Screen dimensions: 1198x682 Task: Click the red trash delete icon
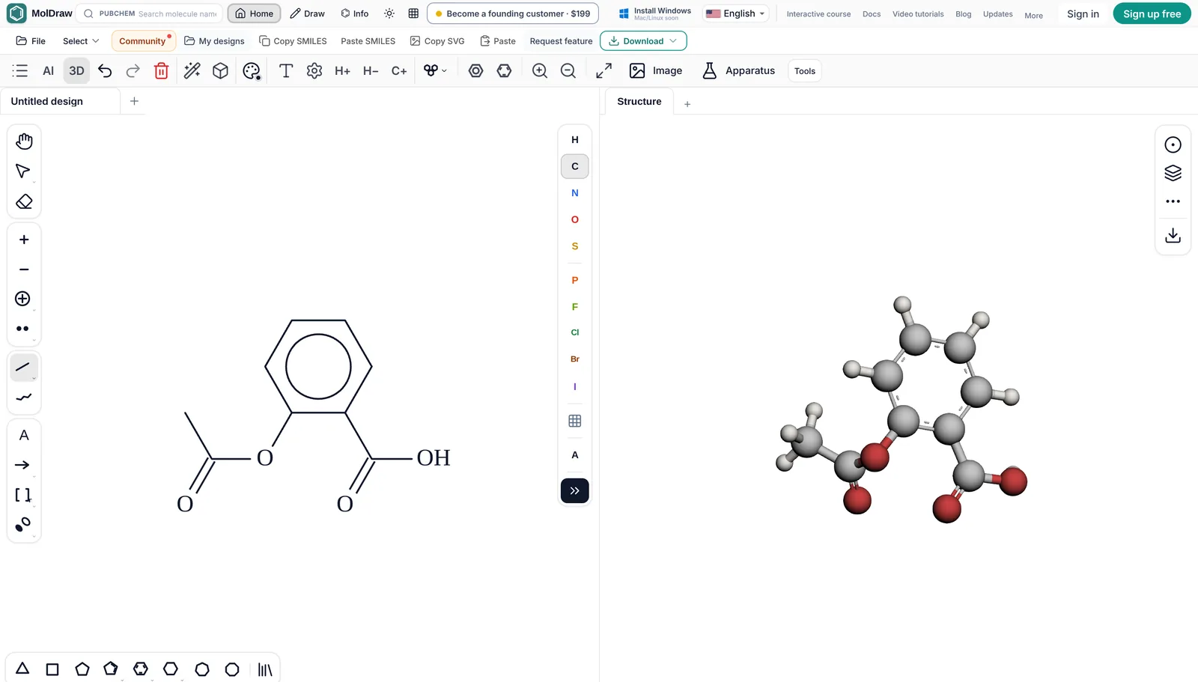(x=161, y=70)
